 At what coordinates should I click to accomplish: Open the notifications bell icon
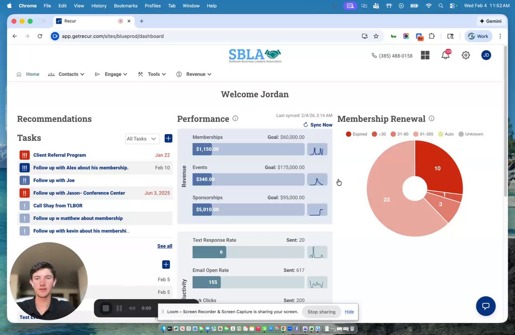click(x=446, y=55)
